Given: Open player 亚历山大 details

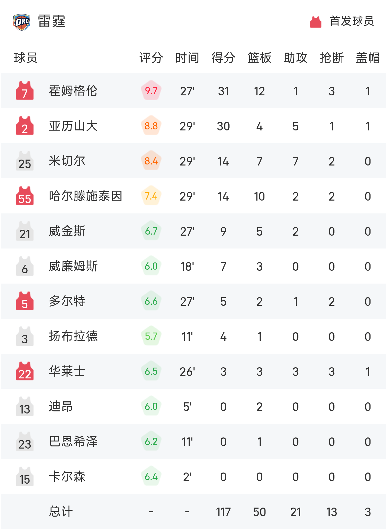Looking at the screenshot, I should 73,126.
